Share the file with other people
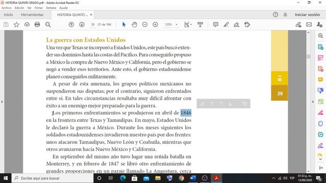 pyautogui.click(x=319, y=24)
